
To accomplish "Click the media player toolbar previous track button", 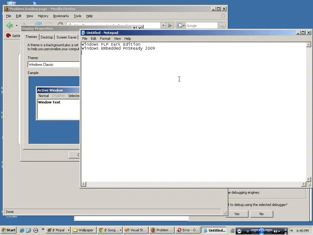I will (x=255, y=231).
